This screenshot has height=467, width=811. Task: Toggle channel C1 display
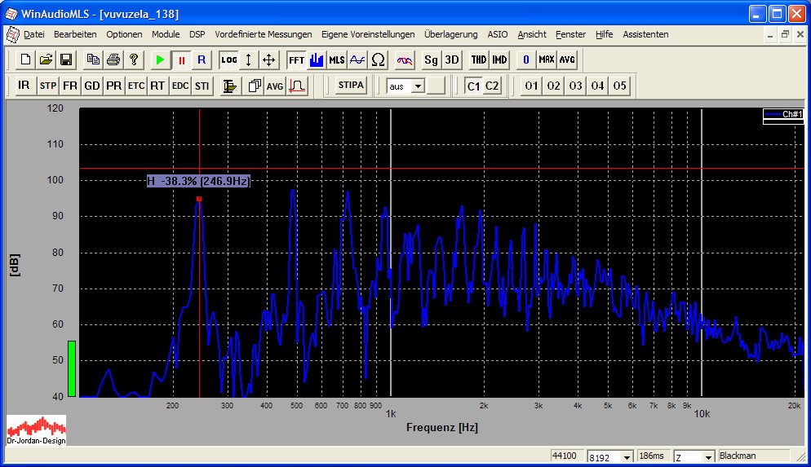pyautogui.click(x=473, y=86)
